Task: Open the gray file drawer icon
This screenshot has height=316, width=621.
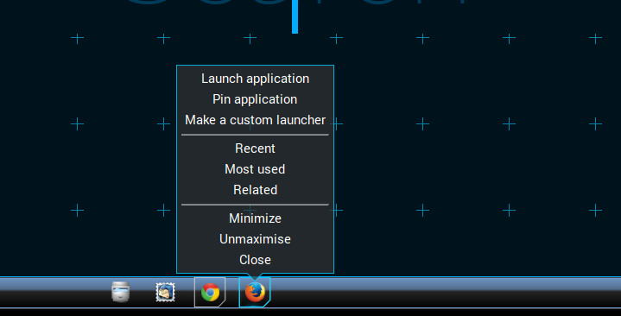Action: tap(120, 292)
